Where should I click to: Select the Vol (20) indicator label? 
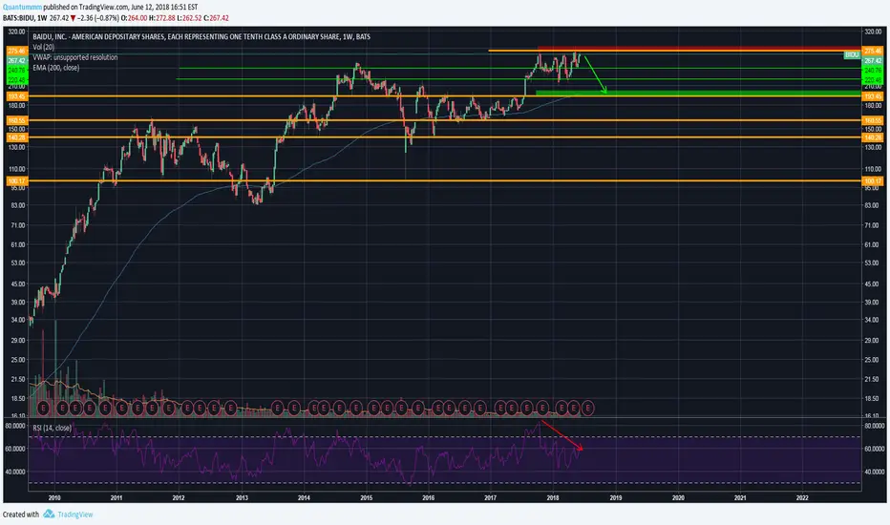[44, 47]
